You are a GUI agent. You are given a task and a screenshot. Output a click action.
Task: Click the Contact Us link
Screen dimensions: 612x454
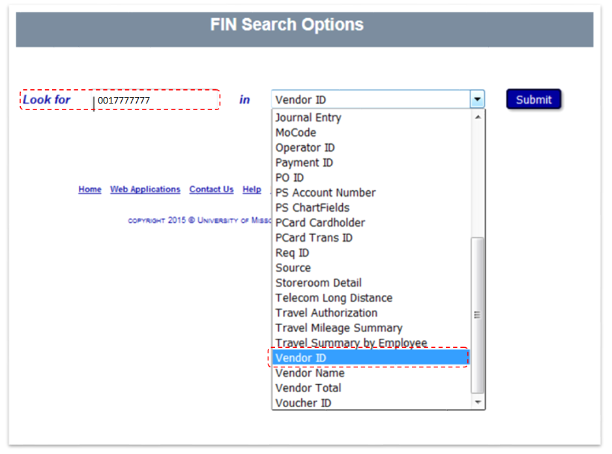click(211, 190)
